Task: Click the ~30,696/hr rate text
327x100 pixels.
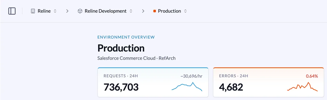Action: pos(191,76)
